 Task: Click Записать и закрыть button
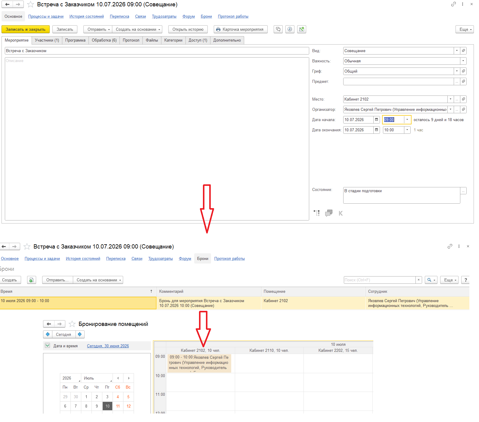click(26, 29)
